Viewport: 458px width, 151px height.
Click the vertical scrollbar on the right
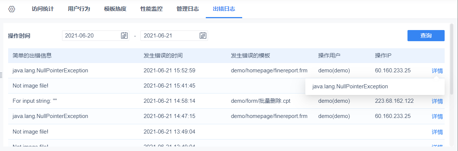pyautogui.click(x=451, y=59)
